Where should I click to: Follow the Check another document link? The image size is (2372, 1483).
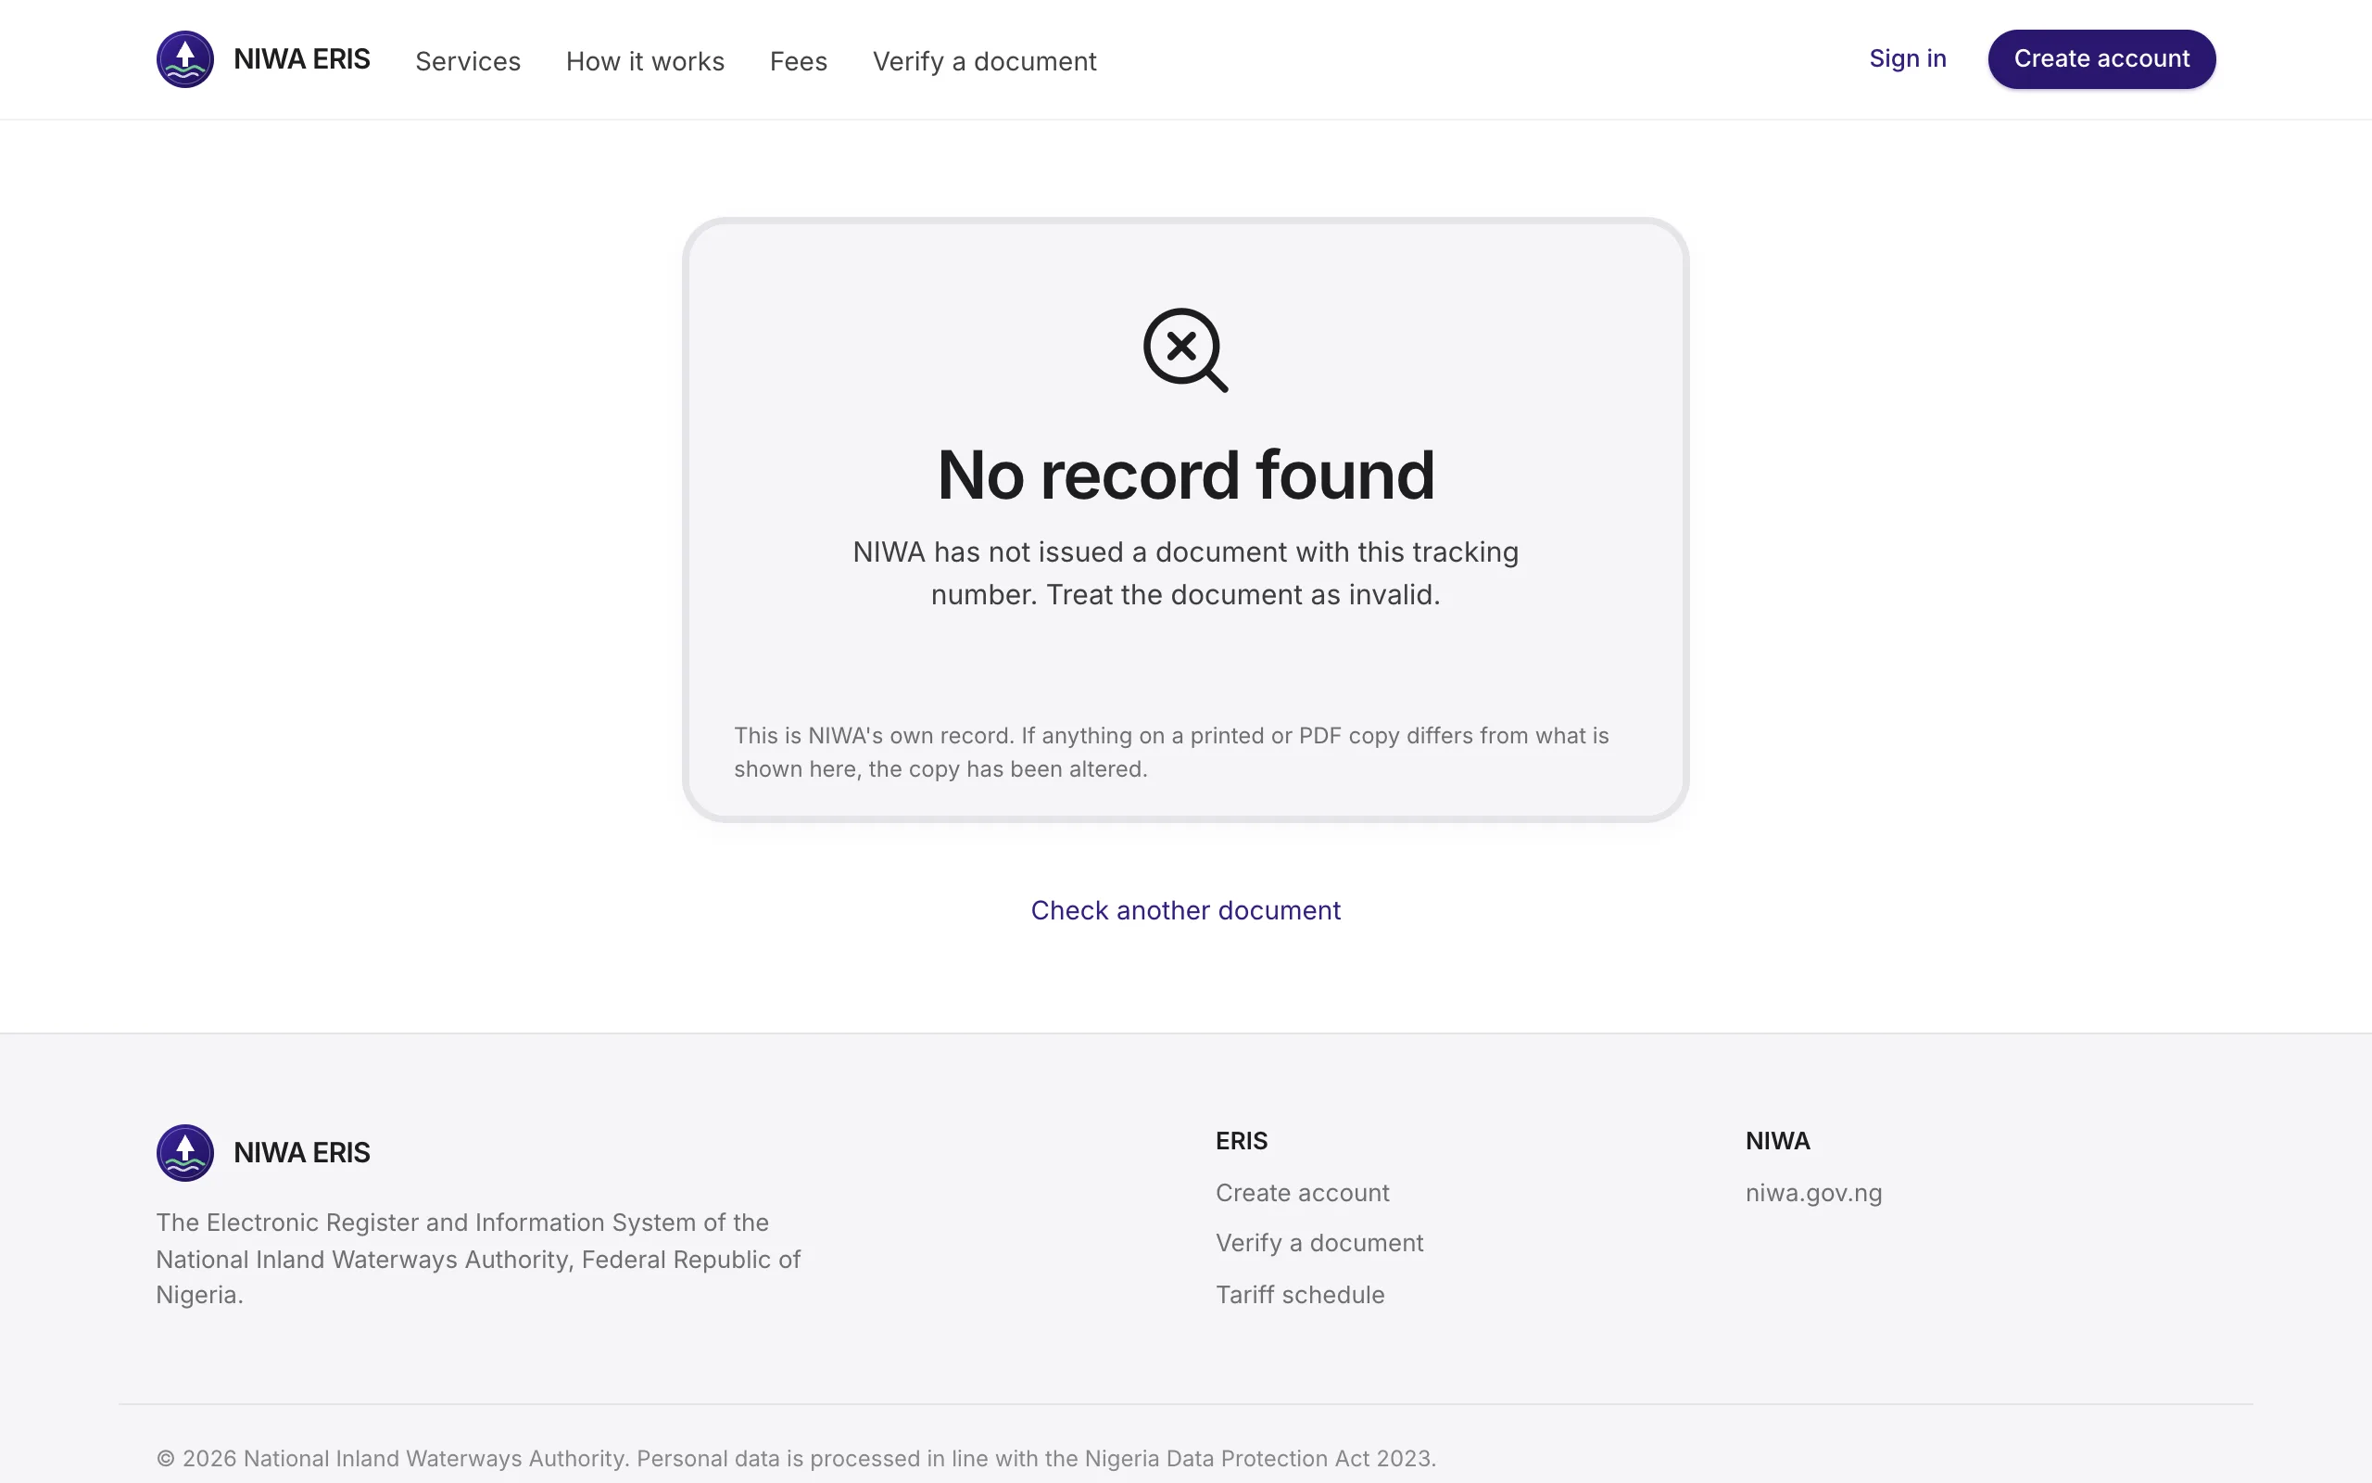pyautogui.click(x=1185, y=910)
